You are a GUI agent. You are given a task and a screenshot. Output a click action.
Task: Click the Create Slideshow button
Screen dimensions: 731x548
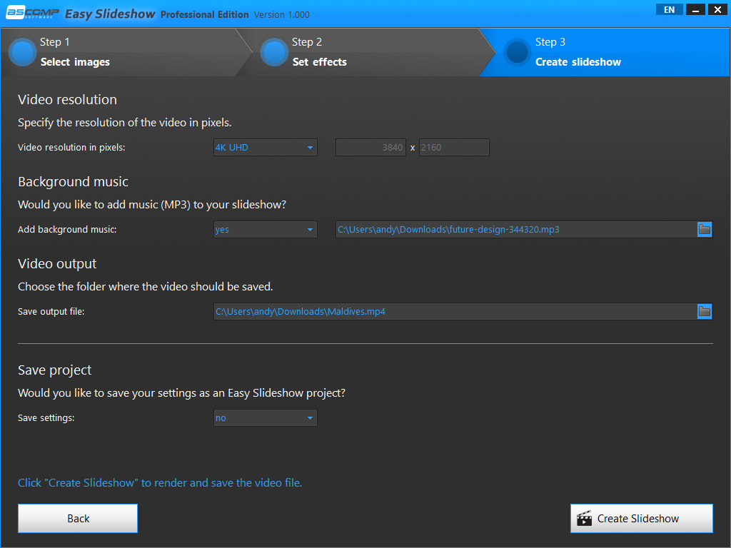point(642,518)
